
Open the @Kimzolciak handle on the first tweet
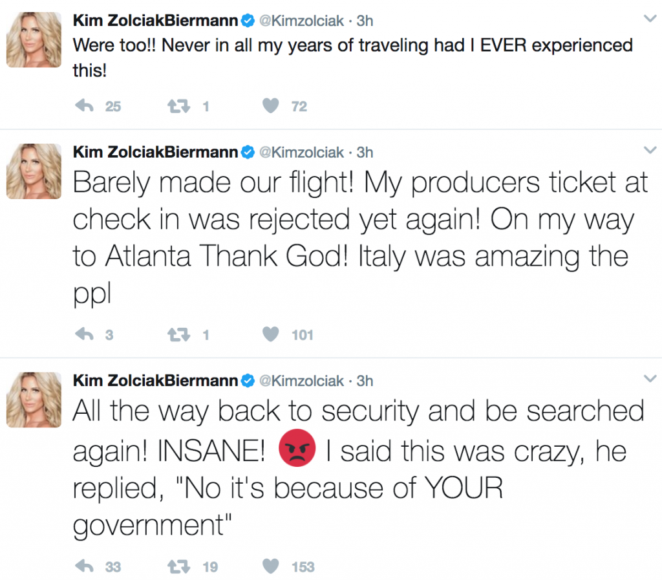(301, 20)
